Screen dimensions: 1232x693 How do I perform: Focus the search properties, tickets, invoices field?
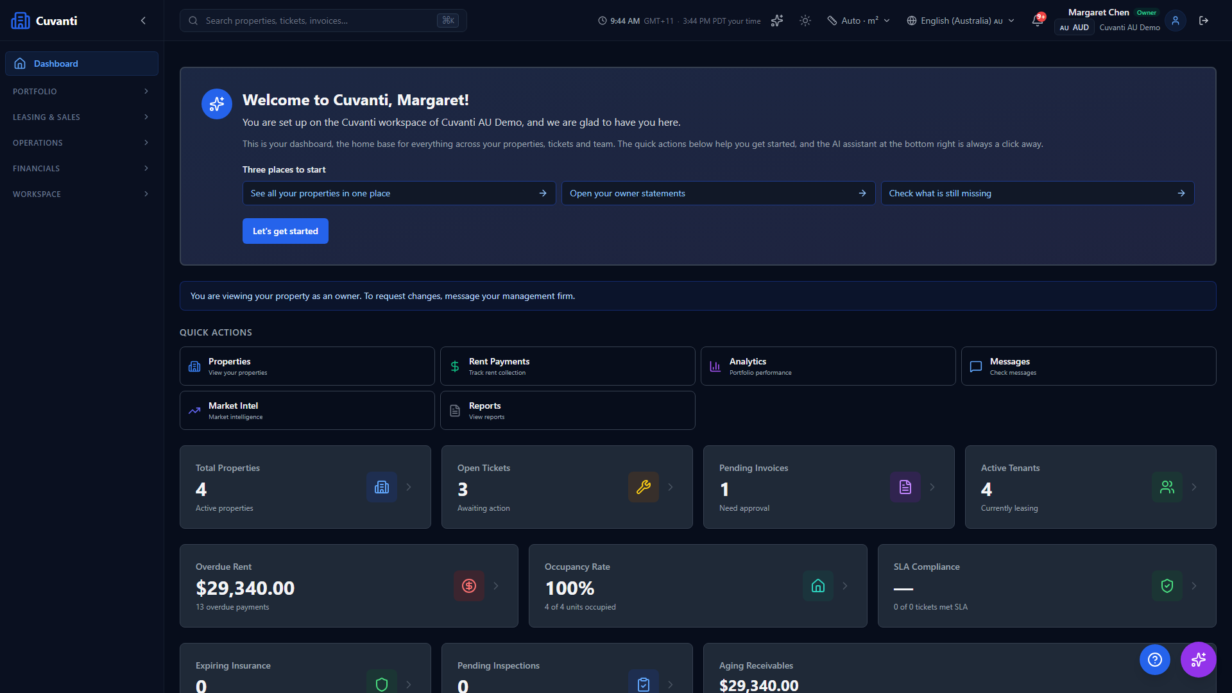point(323,21)
